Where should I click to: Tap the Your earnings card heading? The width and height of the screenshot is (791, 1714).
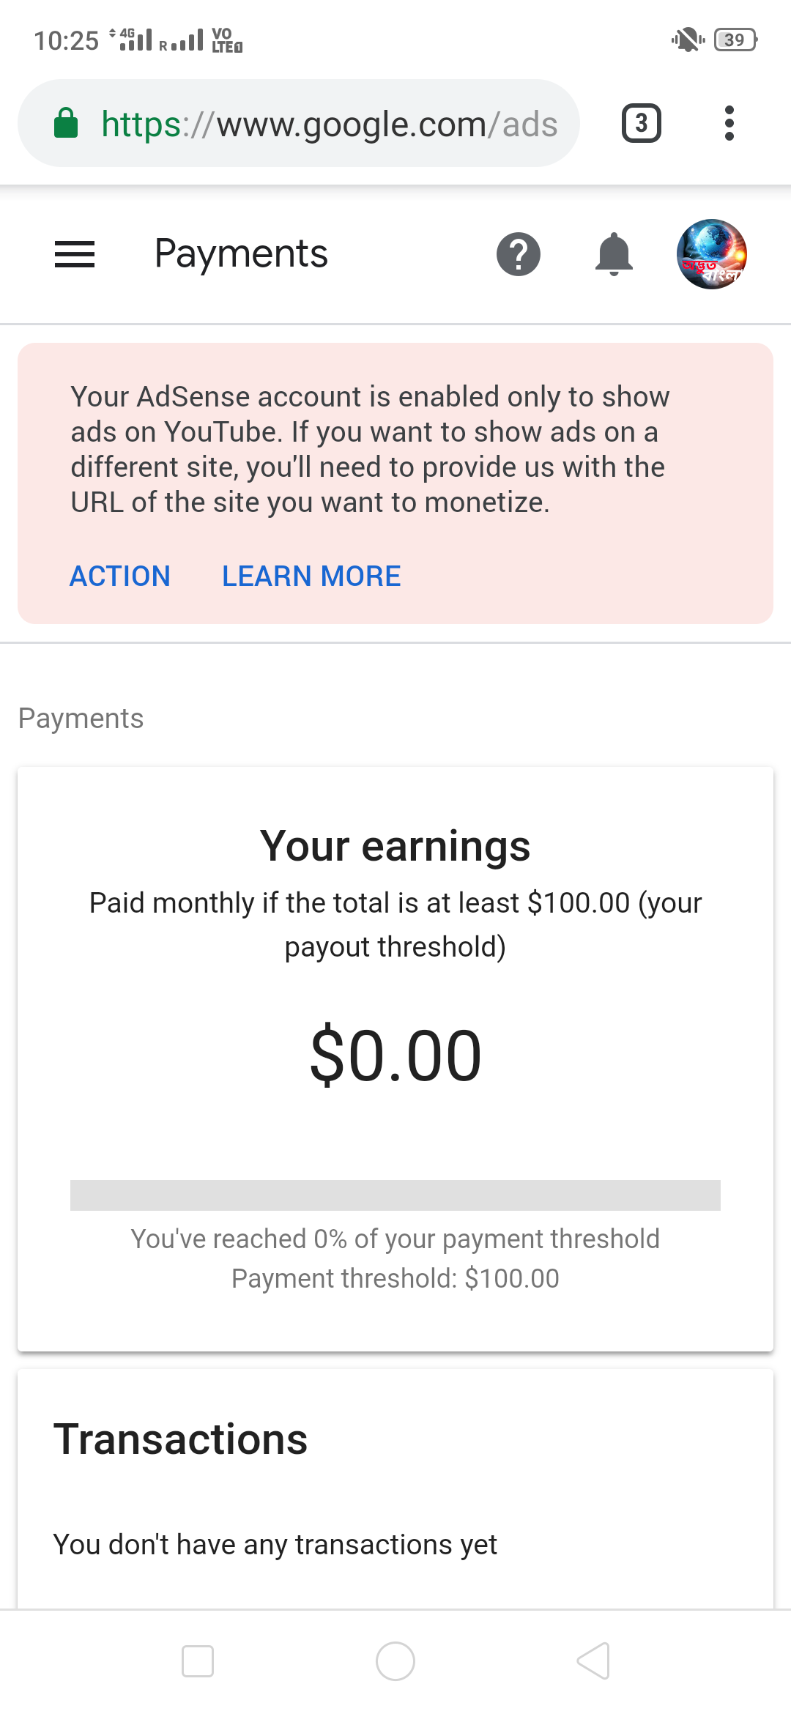395,846
